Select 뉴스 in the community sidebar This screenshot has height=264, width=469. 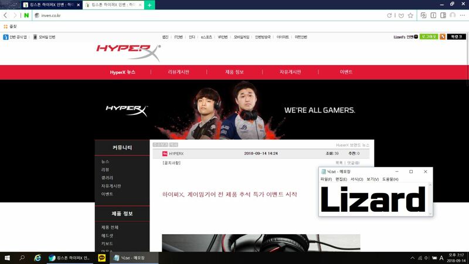tap(106, 162)
